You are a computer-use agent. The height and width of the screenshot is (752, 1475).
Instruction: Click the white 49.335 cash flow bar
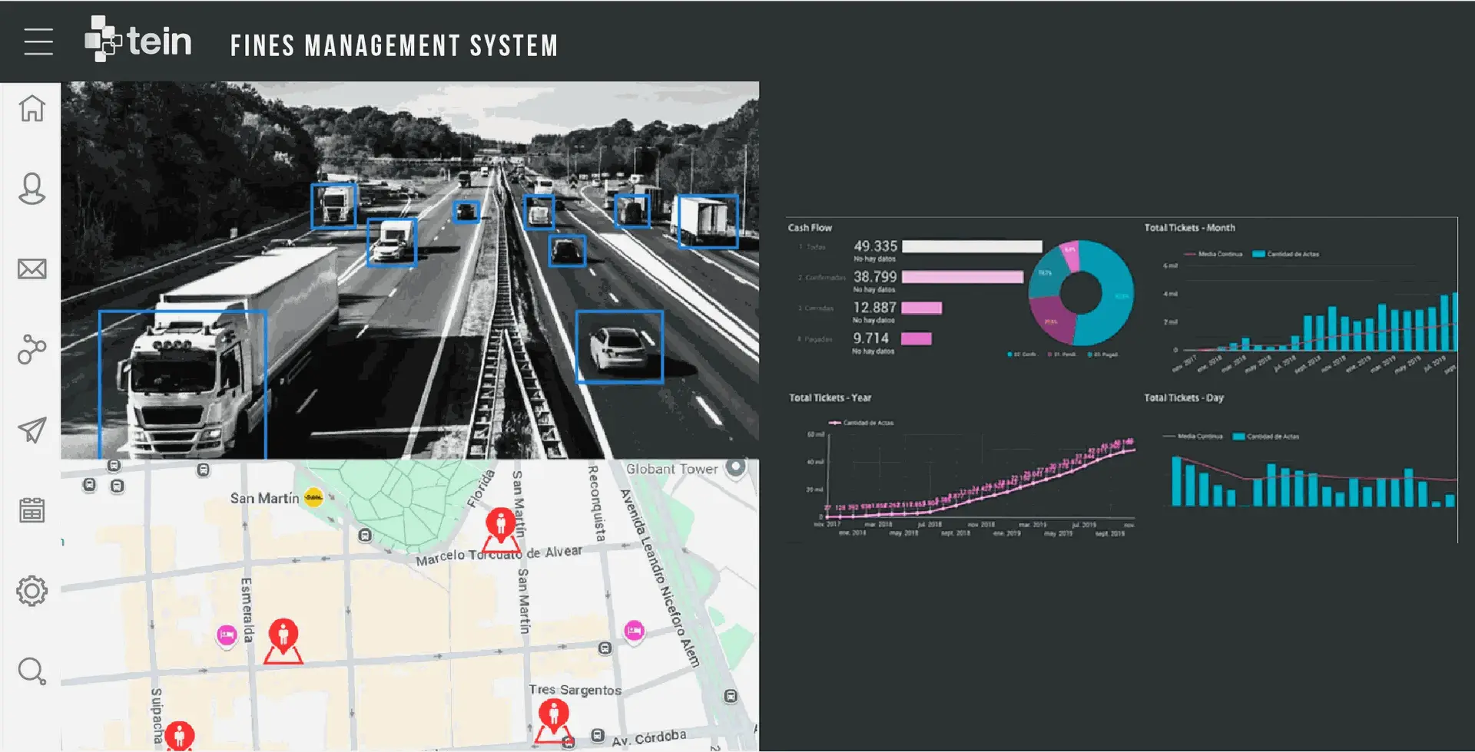pyautogui.click(x=972, y=246)
